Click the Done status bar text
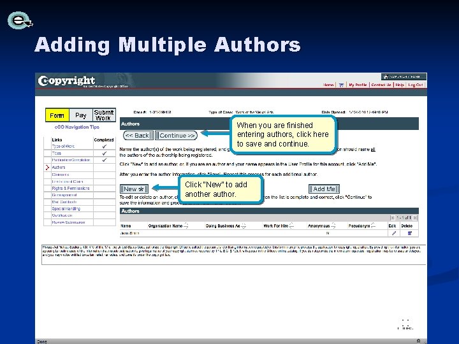Screen dimensions: 459x344 [x=42, y=341]
